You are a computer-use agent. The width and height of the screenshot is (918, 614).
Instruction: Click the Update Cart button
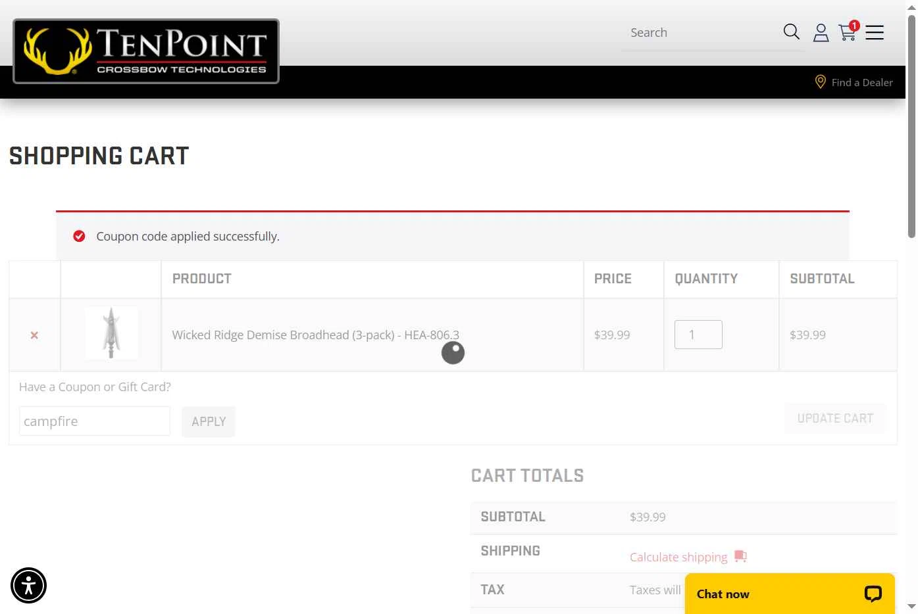point(835,418)
